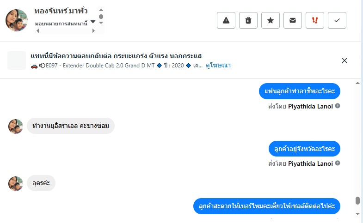Mark conversation unread with envelope icon

293,20
